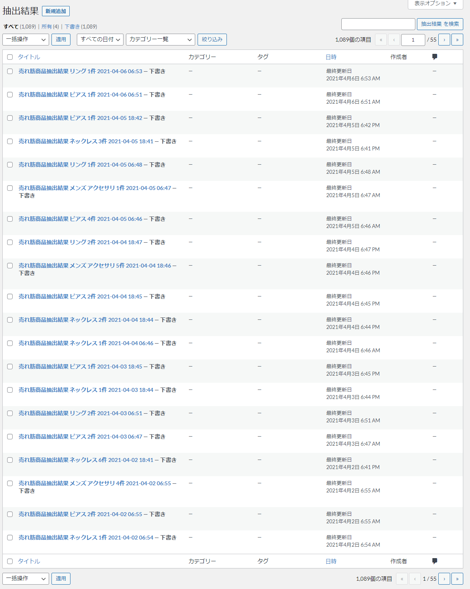Open the カテゴリー一覧 category dropdown
470x589 pixels.
[x=160, y=40]
